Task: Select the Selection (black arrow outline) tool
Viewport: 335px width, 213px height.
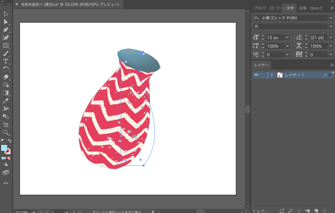Action: [x=6, y=14]
